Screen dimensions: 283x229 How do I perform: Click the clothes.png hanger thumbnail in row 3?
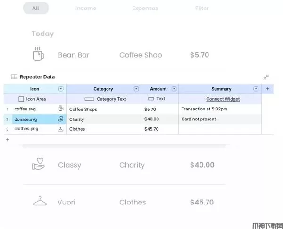click(60, 129)
